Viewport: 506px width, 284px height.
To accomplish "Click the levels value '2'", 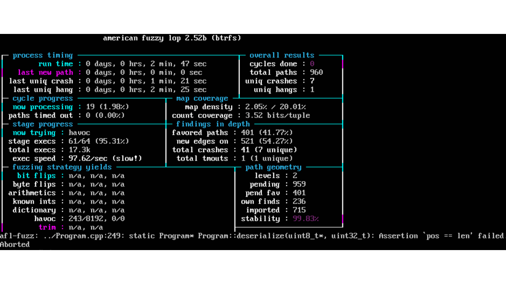I will (x=295, y=176).
